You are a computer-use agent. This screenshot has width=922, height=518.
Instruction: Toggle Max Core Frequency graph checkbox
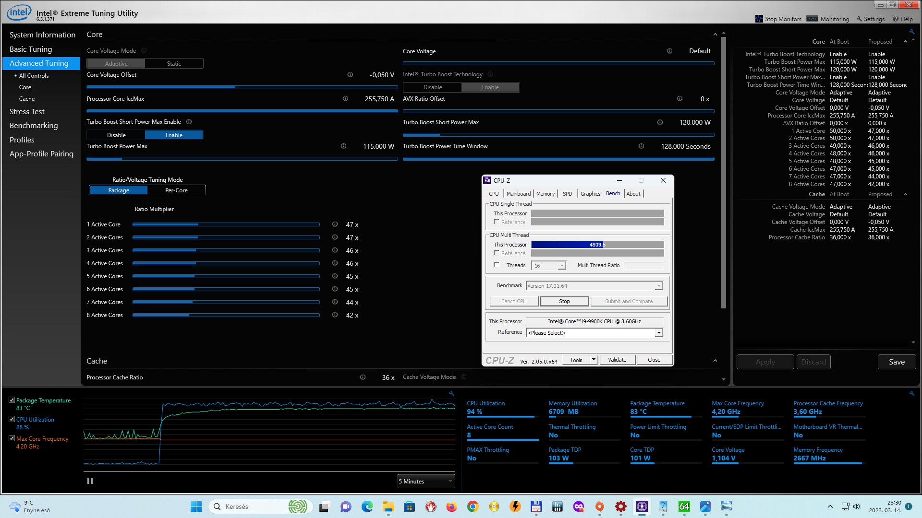pos(12,438)
